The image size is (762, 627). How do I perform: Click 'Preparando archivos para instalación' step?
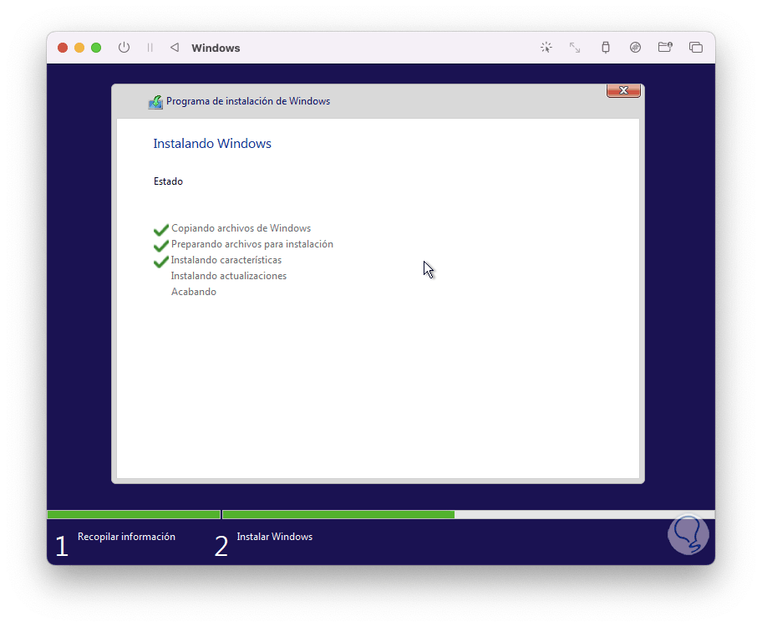click(252, 244)
